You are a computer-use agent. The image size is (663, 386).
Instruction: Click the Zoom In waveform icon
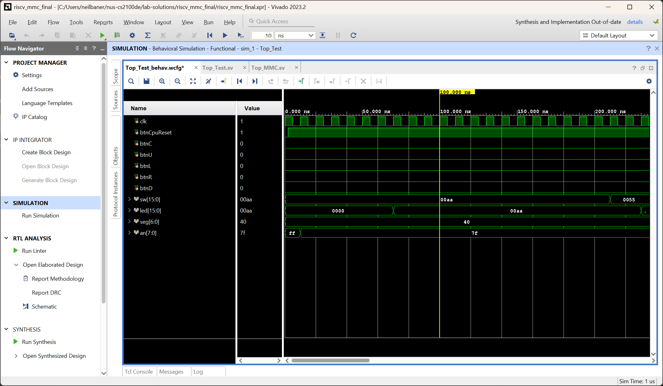(x=162, y=81)
